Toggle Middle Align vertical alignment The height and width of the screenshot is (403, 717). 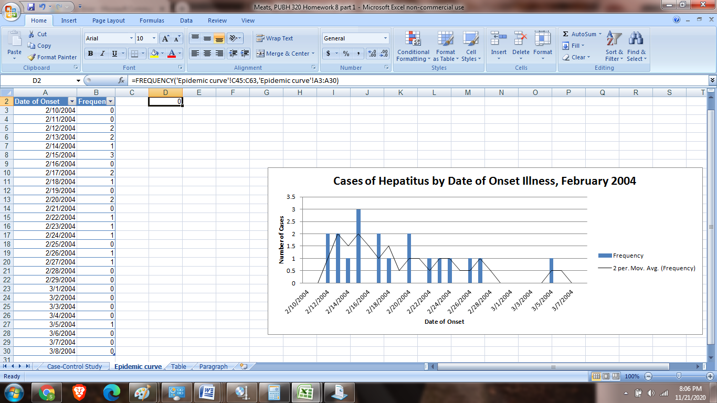(x=207, y=38)
